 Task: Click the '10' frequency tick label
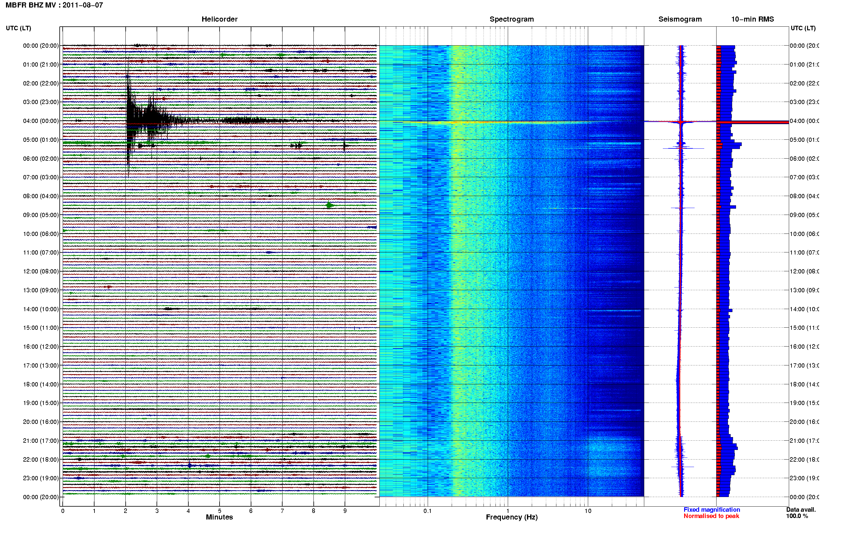click(x=588, y=511)
